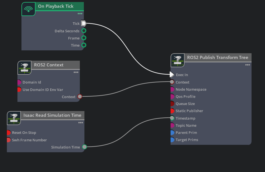The width and height of the screenshot is (265, 172).
Task: Click the Context output port on ROS2 Context
Action: [80, 96]
